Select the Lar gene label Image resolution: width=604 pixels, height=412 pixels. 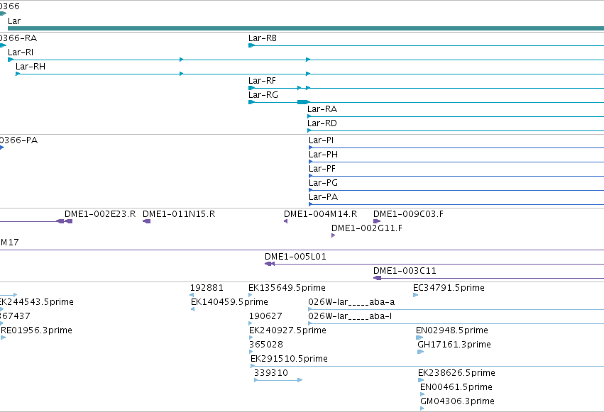14,21
